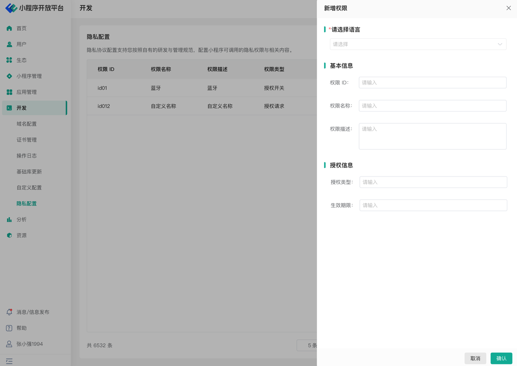517x366 pixels.
Task: Click the Home icon in the sidebar
Action: [x=9, y=28]
